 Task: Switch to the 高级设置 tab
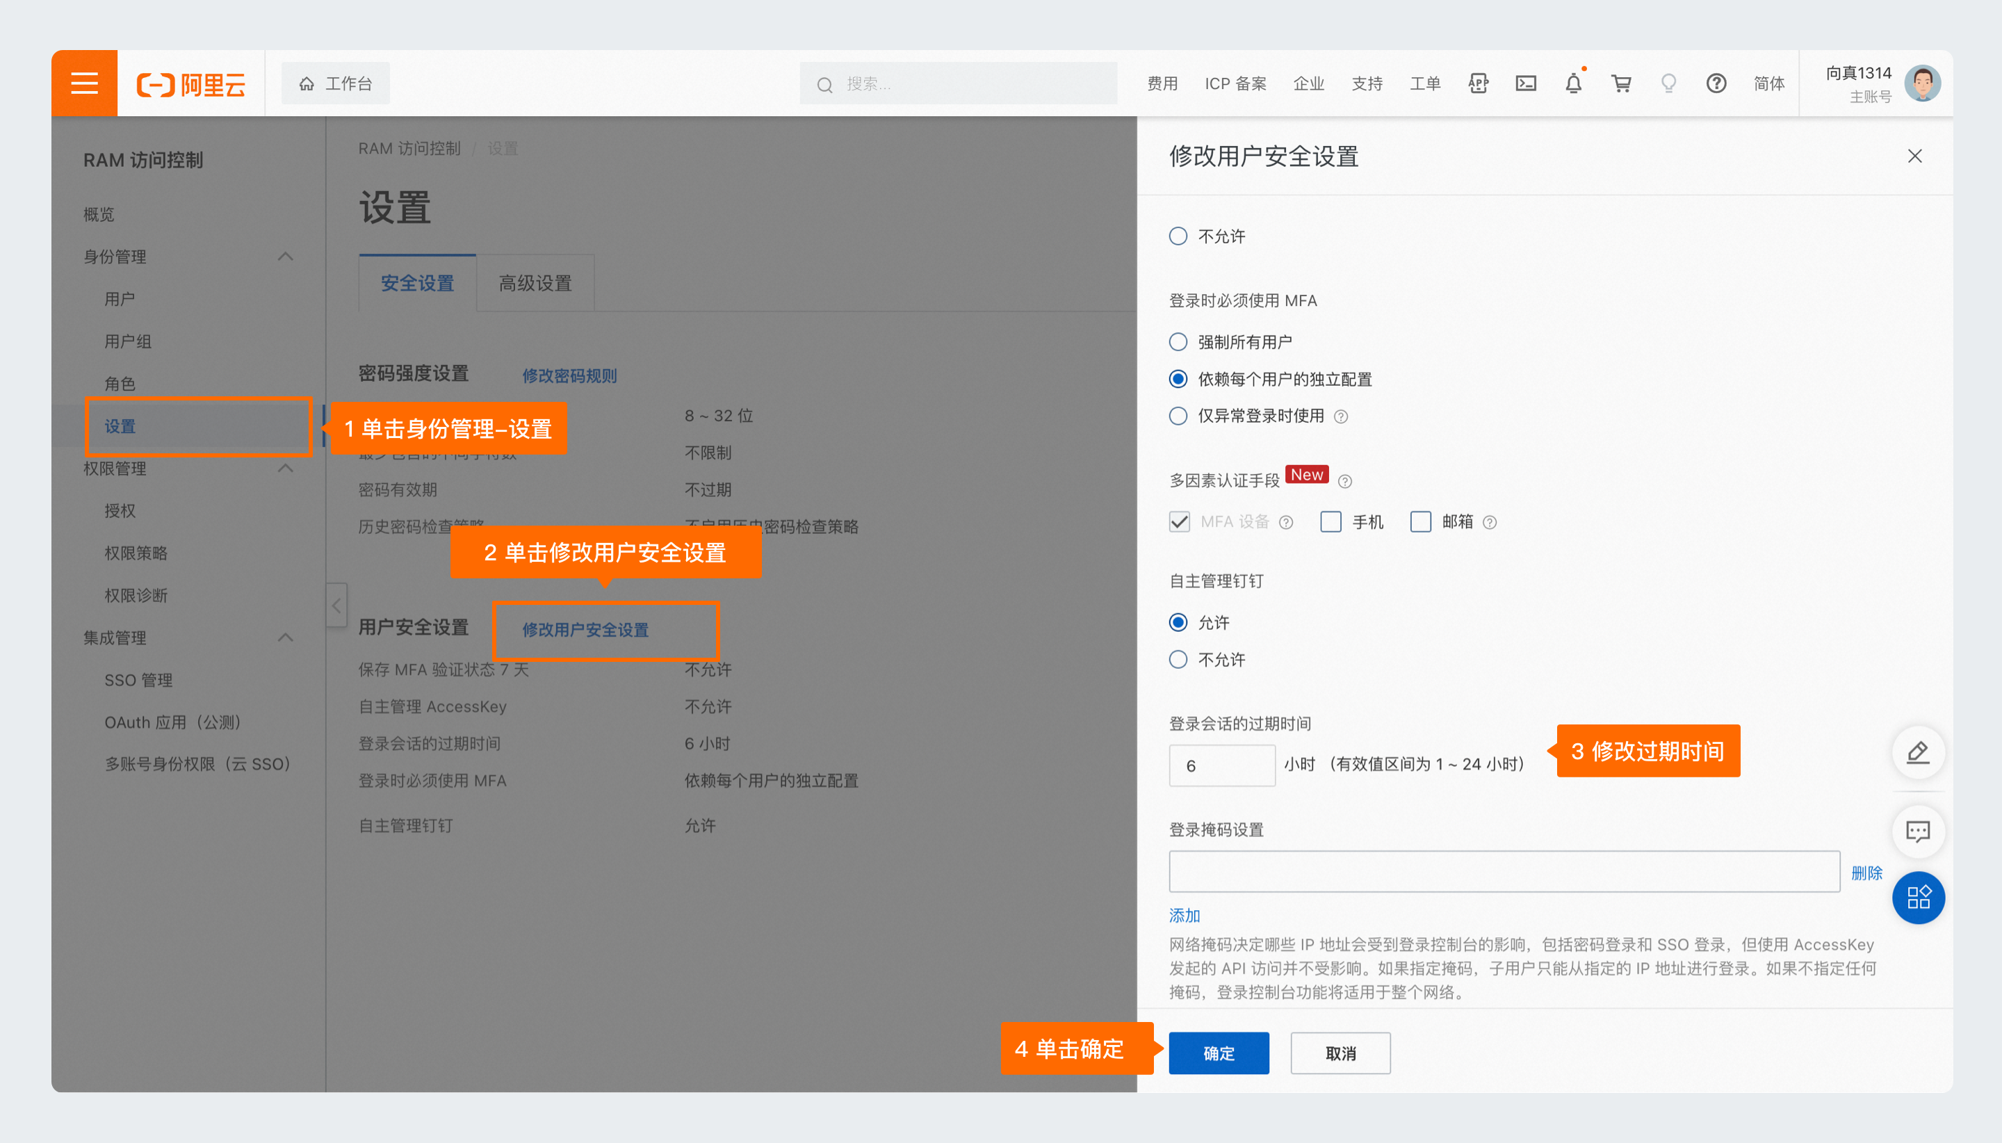535,284
